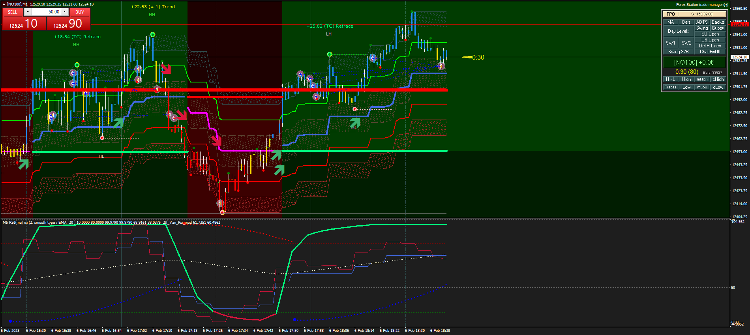Click the mHigh button
Image resolution: width=750 pixels, height=335 pixels.
702,79
